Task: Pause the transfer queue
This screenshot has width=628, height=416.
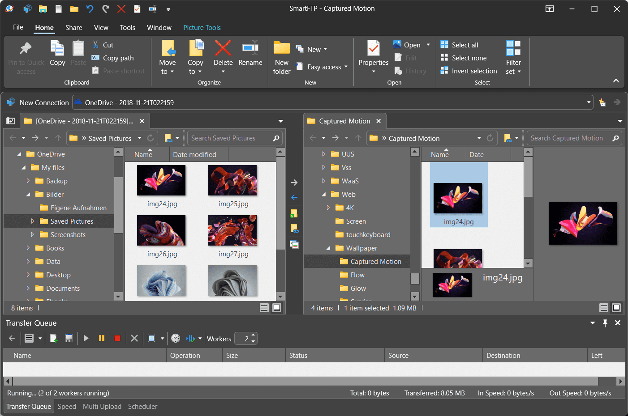Action: tap(102, 339)
